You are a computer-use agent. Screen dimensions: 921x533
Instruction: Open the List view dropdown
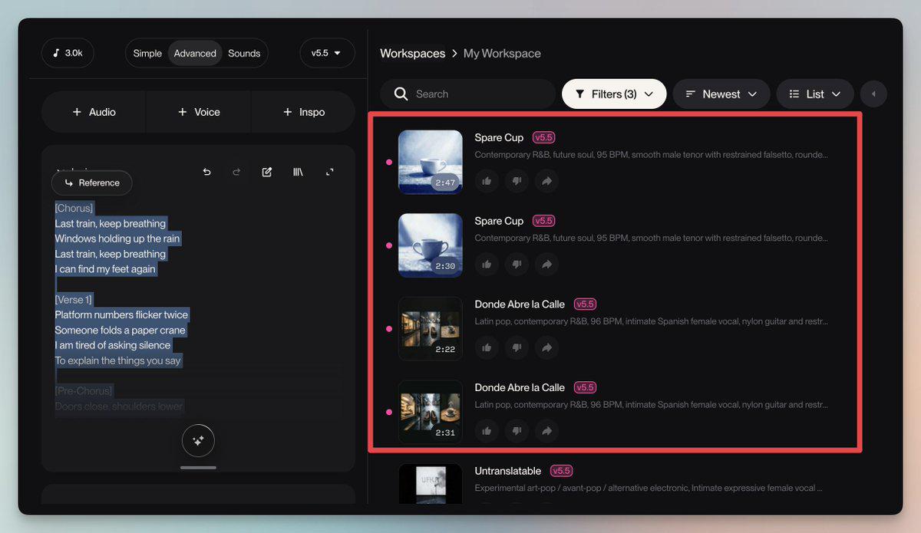pos(815,94)
